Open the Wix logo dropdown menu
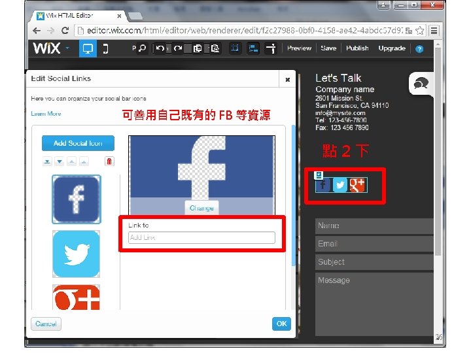Image resolution: width=471 pixels, height=353 pixels. pyautogui.click(x=67, y=48)
